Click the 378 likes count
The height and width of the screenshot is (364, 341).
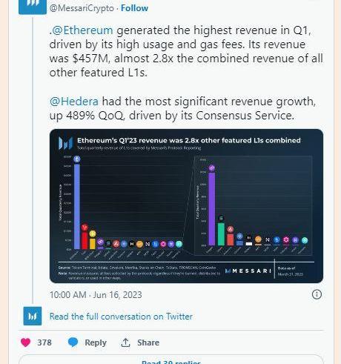coord(44,343)
